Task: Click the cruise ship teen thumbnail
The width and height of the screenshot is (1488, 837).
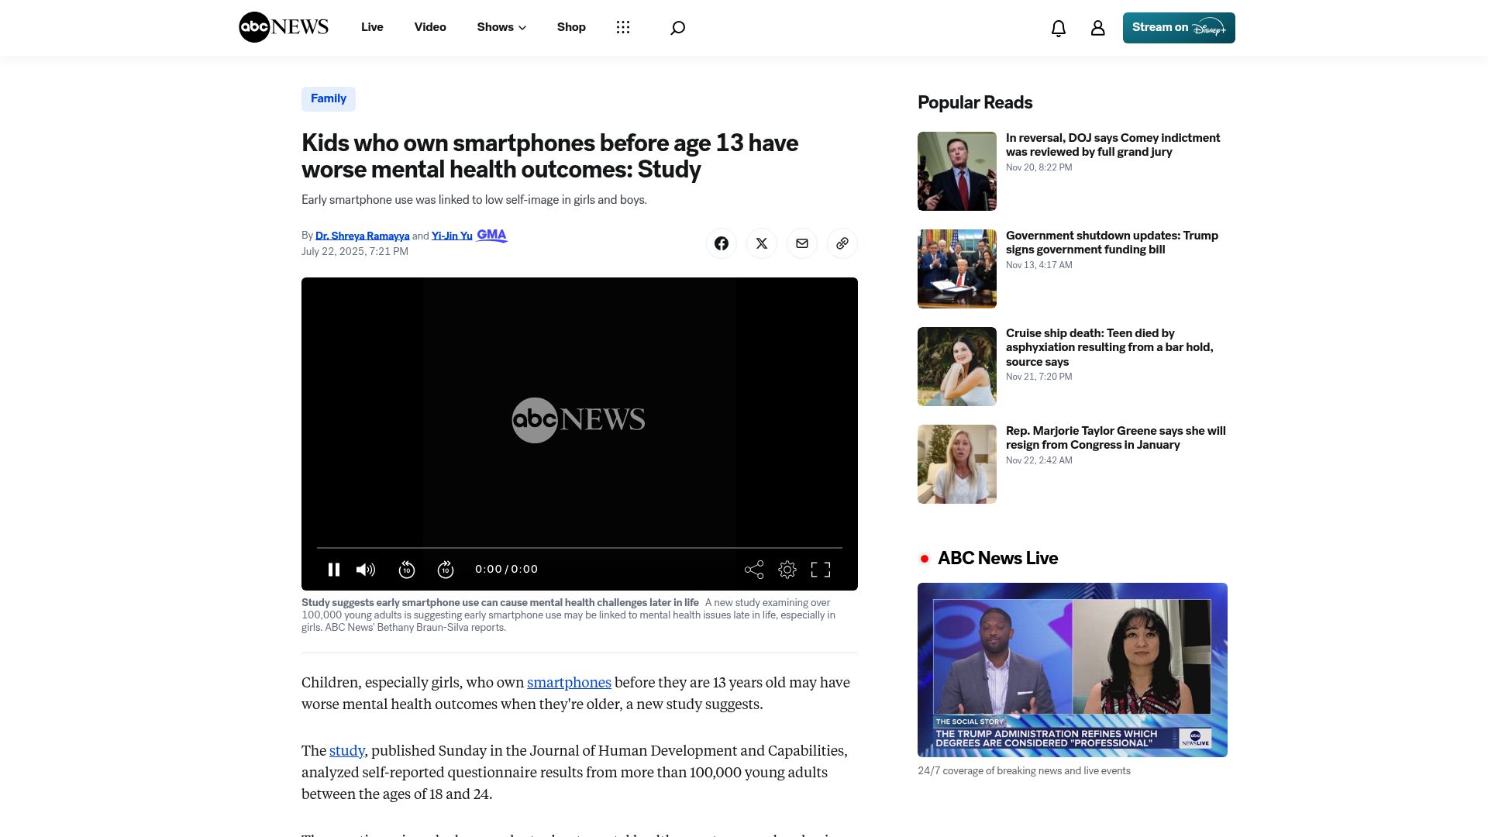Action: tap(957, 367)
